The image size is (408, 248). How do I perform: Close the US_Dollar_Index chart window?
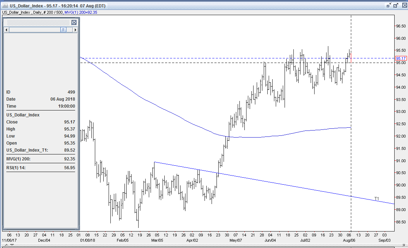pyautogui.click(x=404, y=6)
